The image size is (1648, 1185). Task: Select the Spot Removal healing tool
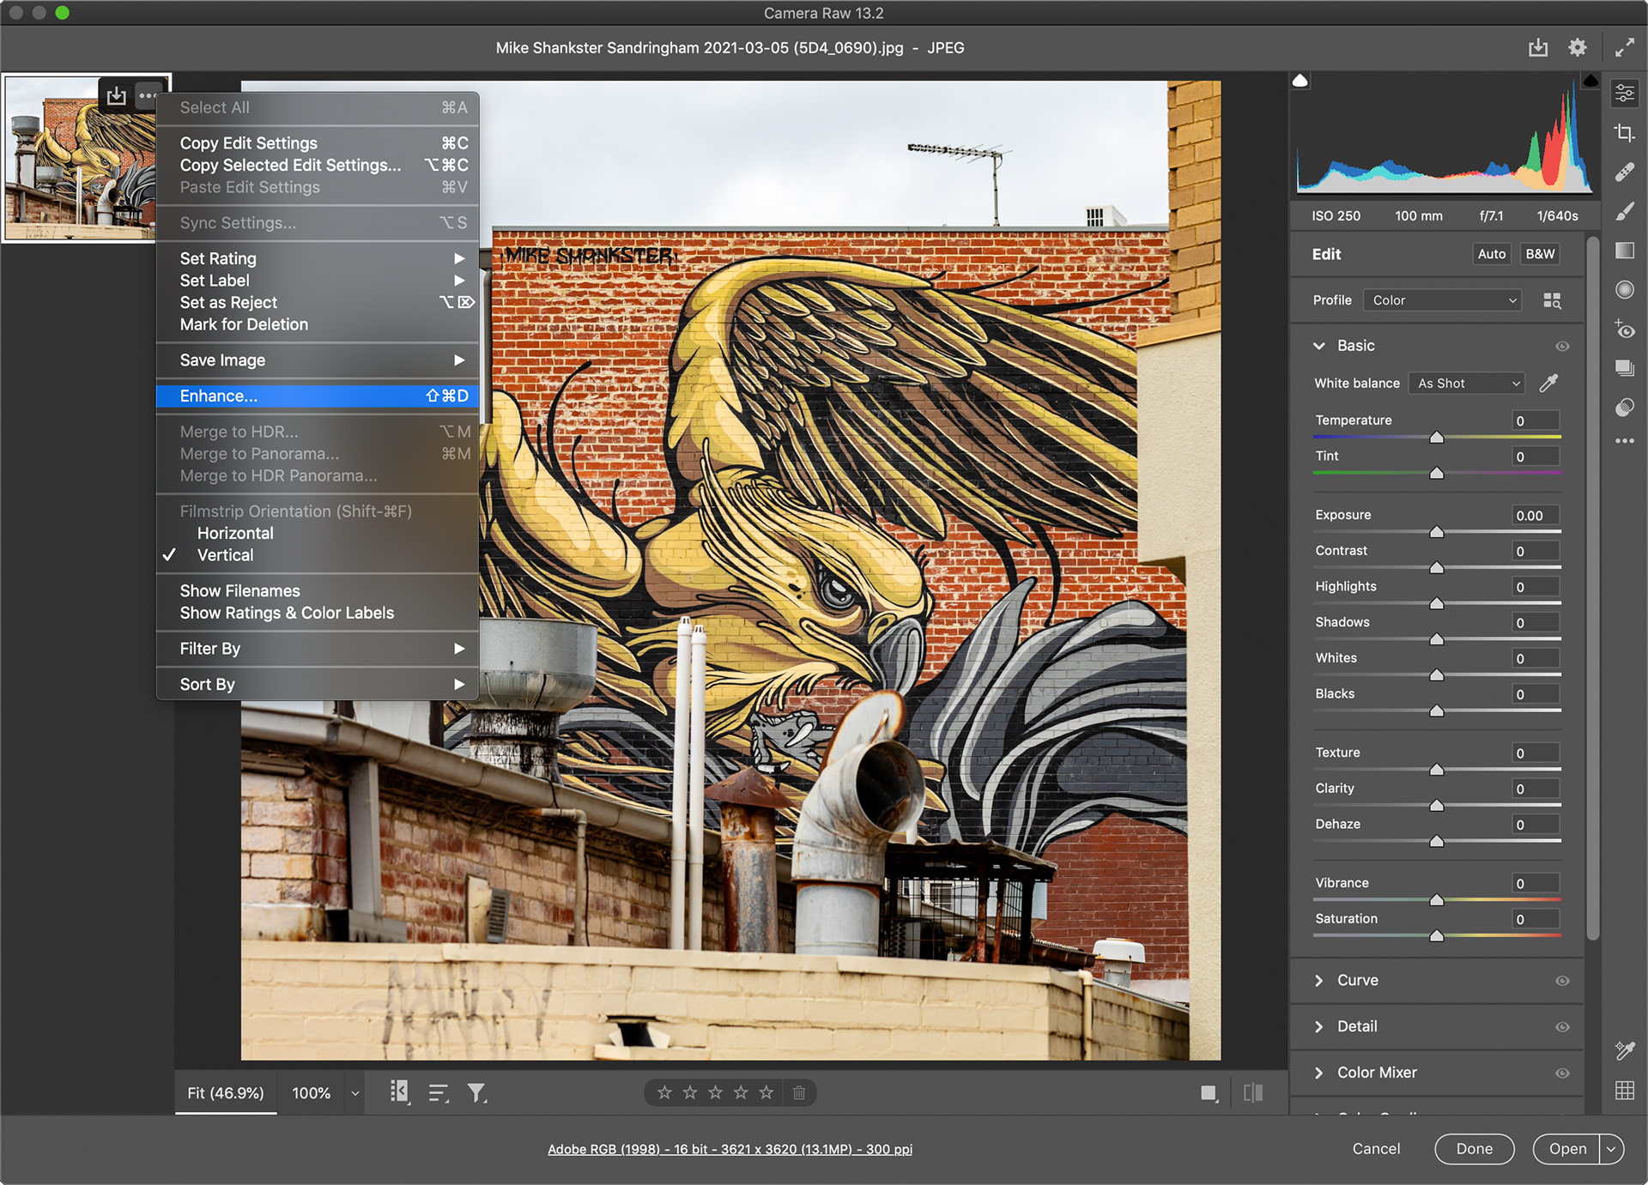(1624, 172)
